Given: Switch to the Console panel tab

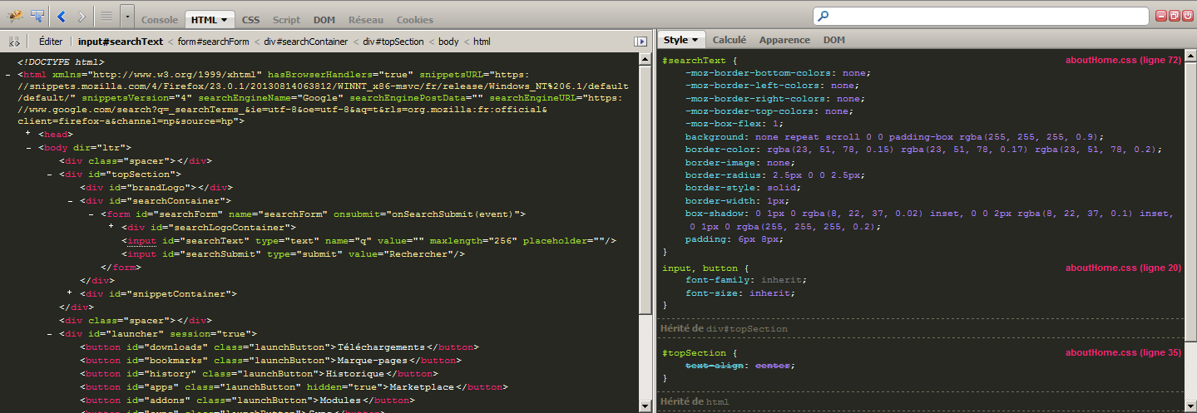Looking at the screenshot, I should [x=160, y=19].
